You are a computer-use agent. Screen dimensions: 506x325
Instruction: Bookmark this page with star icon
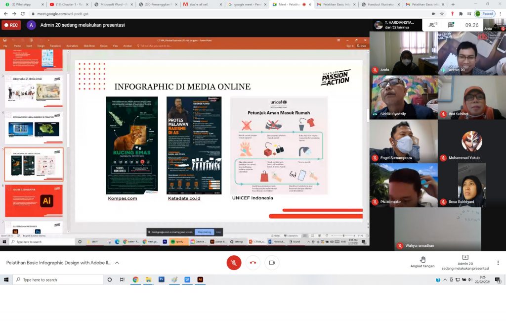(442, 14)
